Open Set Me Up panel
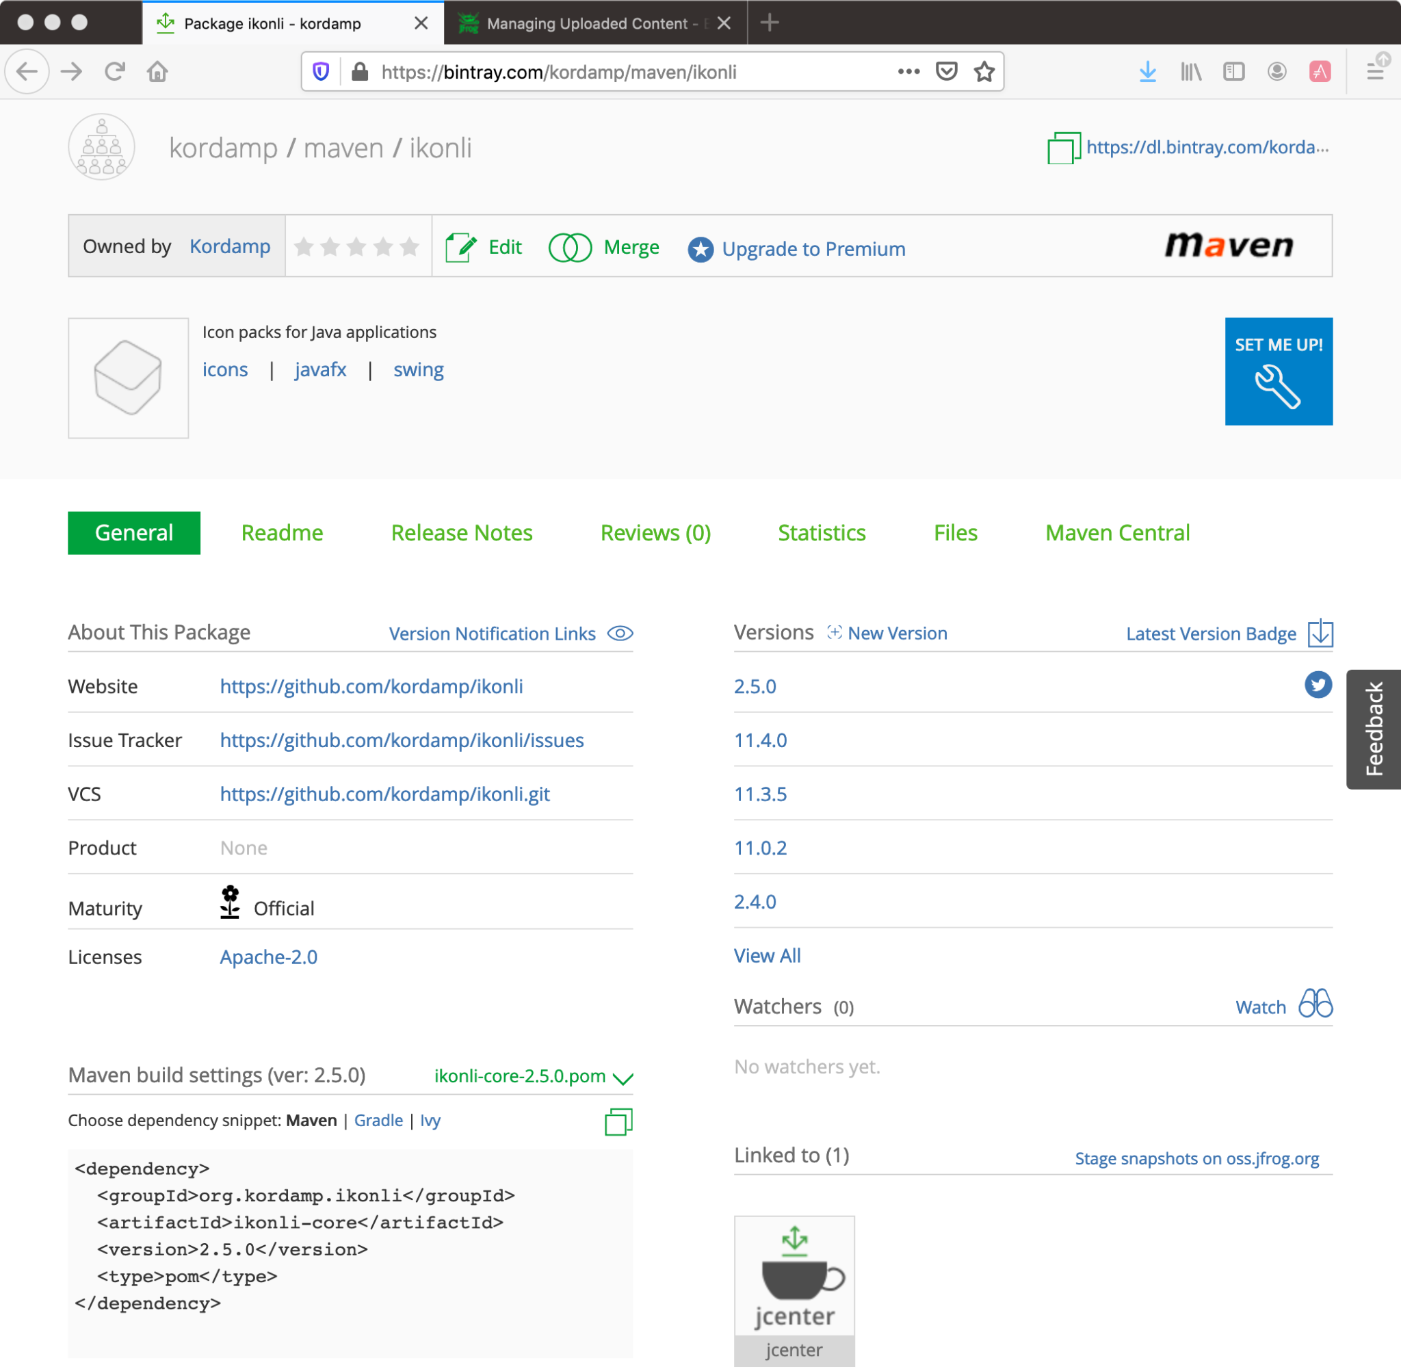This screenshot has width=1401, height=1369. 1278,371
